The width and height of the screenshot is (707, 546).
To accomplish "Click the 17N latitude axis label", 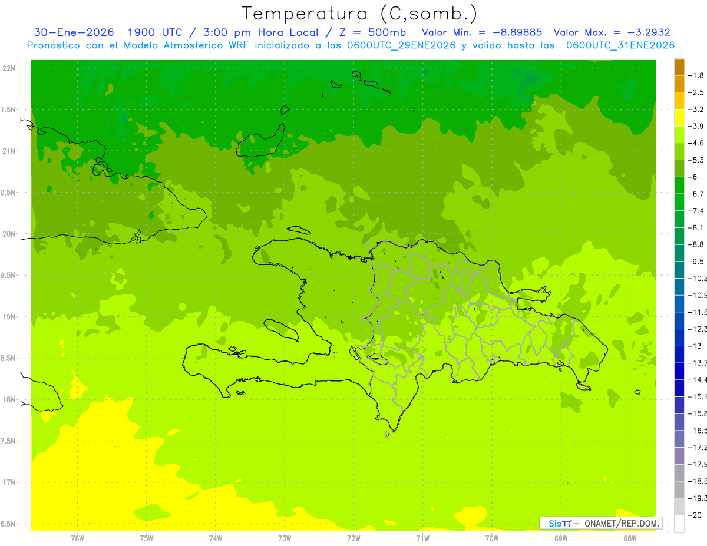I will pos(9,483).
